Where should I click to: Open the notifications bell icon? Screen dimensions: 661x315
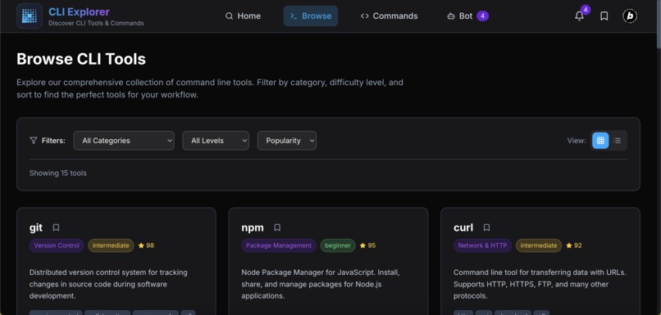coord(580,16)
